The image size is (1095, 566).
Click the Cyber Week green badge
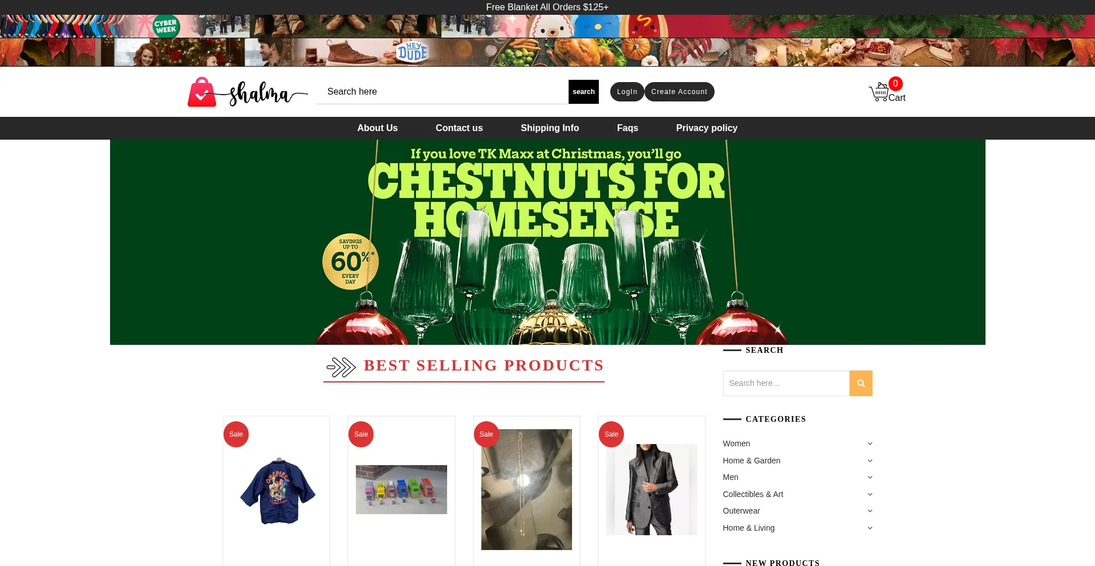(166, 26)
